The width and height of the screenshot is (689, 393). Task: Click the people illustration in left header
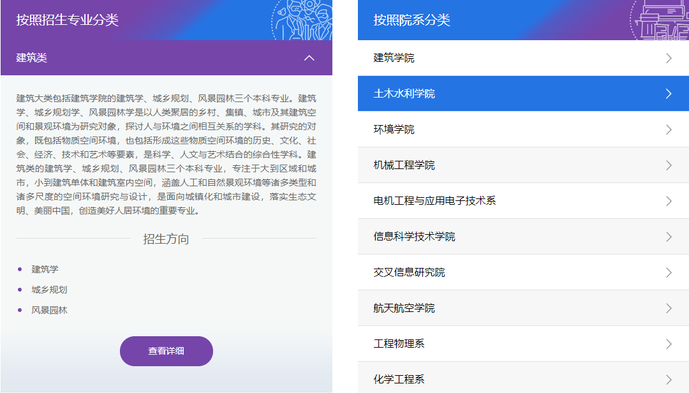click(x=301, y=19)
